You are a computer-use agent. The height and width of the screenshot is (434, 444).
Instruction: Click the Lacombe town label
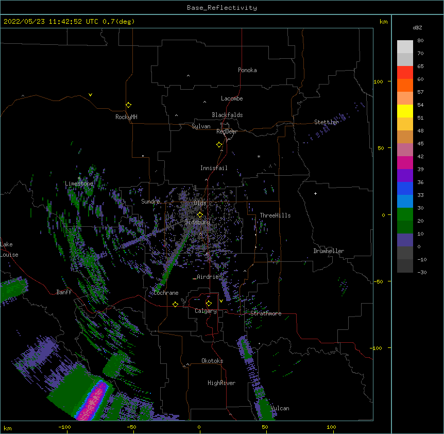(x=232, y=98)
